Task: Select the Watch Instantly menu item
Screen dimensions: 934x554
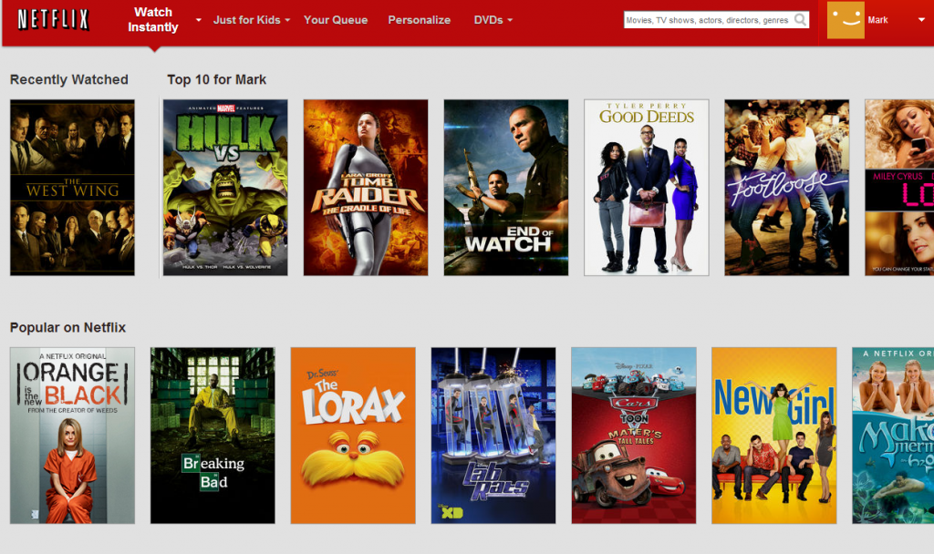Action: click(x=153, y=20)
